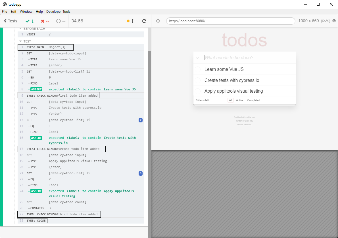Image resolution: width=338 pixels, height=238 pixels.
Task: Mark 'Learn some Vue JS' as complete
Action: 198,69
